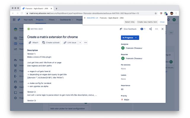The image size is (190, 118).
Task: Expand the Link issue dropdown arrow
Action: (80, 42)
